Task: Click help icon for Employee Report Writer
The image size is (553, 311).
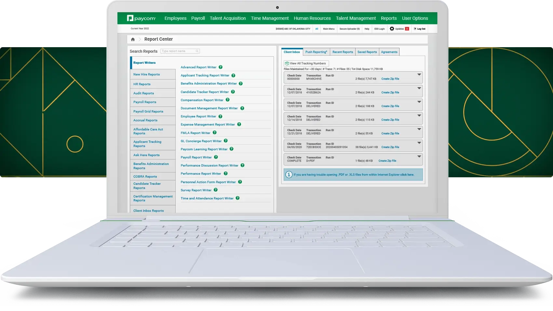Action: tap(220, 116)
